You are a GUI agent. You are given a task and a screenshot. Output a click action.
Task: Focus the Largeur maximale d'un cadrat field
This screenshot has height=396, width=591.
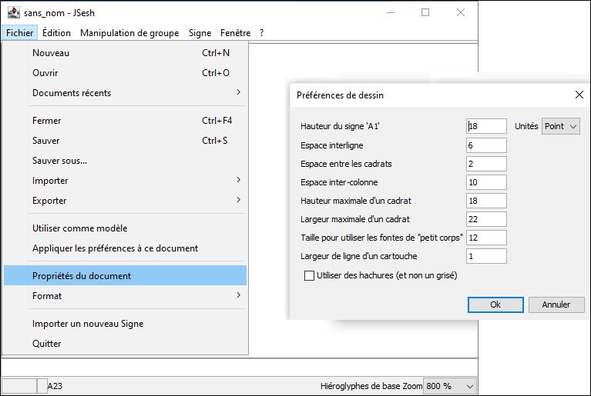tap(487, 219)
